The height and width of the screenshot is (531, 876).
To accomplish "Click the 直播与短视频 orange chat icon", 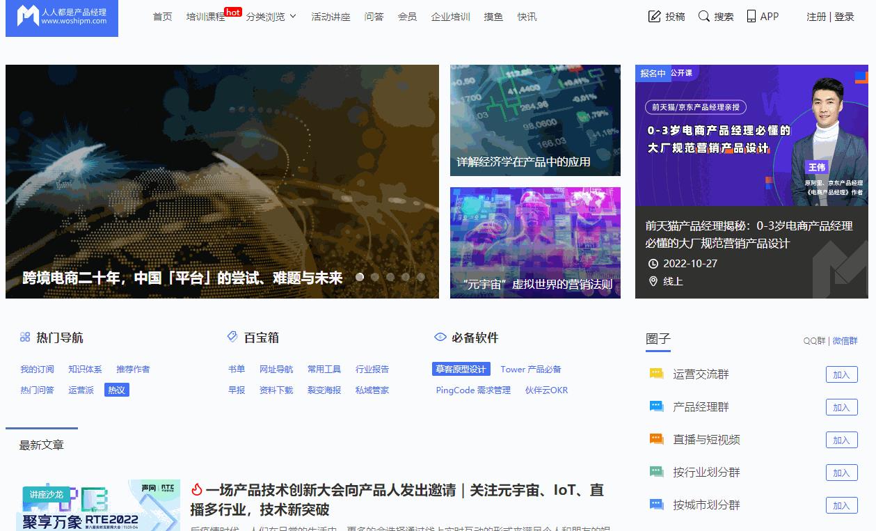I will (x=657, y=439).
